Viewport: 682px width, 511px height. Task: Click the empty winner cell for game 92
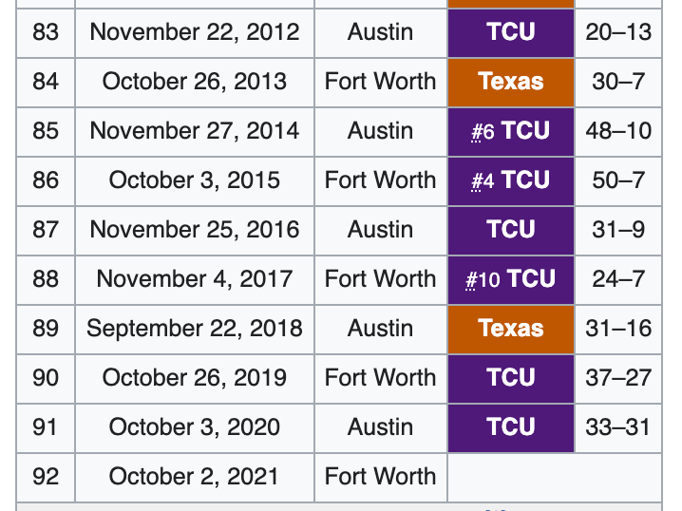(555, 478)
